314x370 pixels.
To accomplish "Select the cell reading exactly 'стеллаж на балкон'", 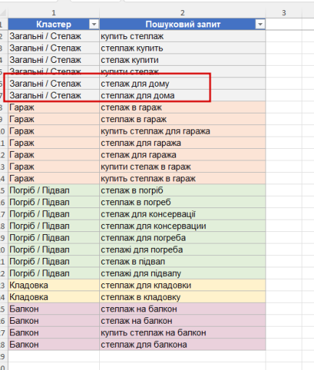I will [x=182, y=309].
